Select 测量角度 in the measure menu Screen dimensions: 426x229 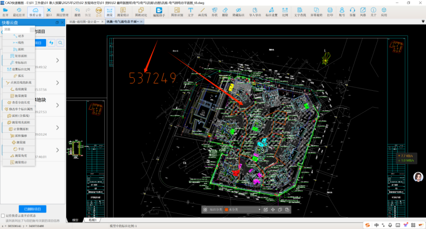point(19,155)
